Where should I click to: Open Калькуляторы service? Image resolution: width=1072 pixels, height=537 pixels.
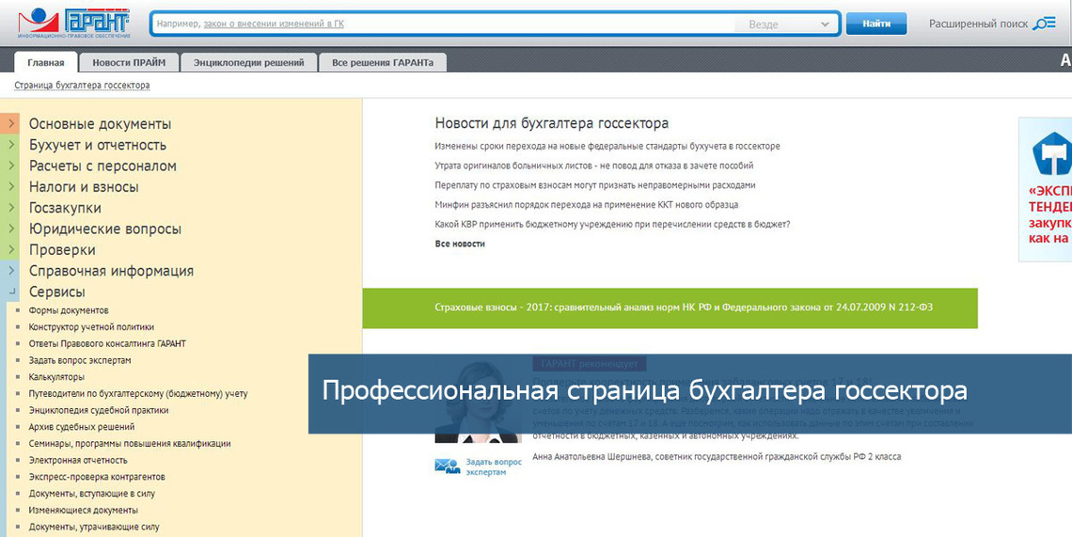56,377
